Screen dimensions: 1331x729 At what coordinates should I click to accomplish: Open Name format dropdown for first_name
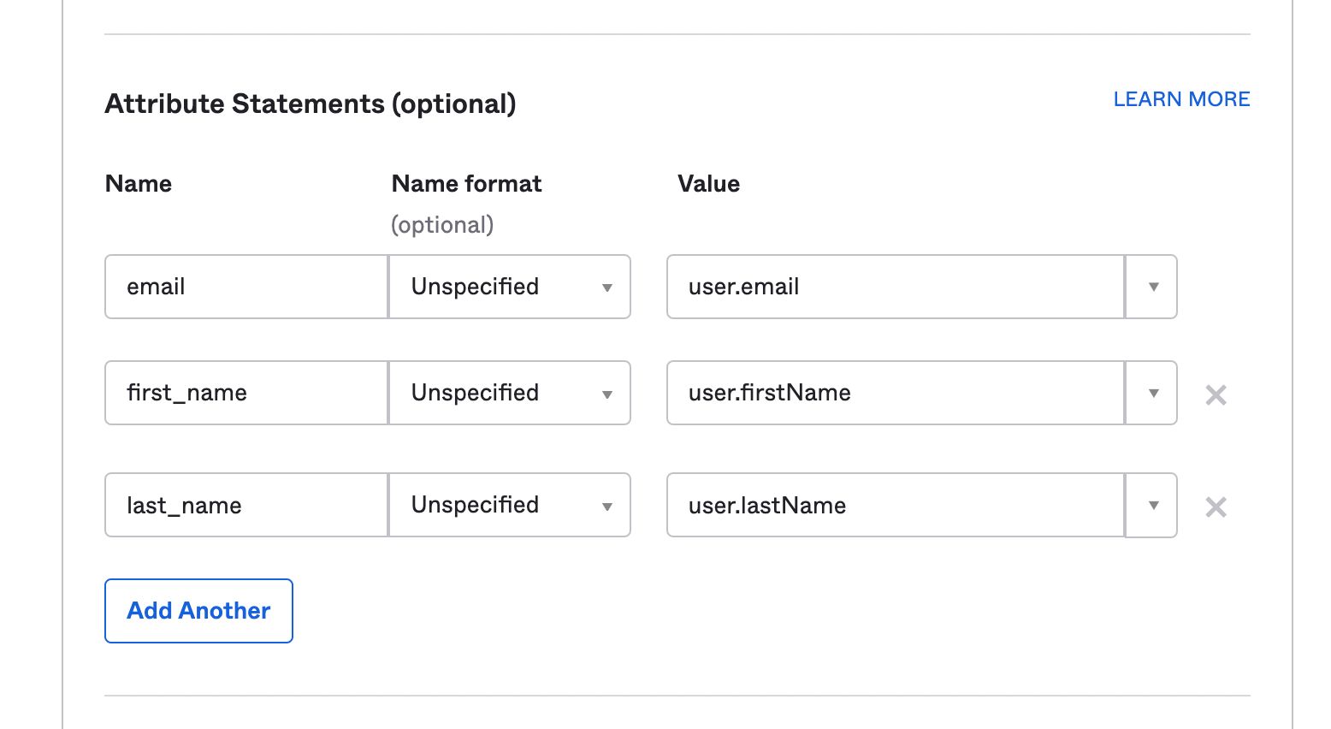tap(510, 393)
